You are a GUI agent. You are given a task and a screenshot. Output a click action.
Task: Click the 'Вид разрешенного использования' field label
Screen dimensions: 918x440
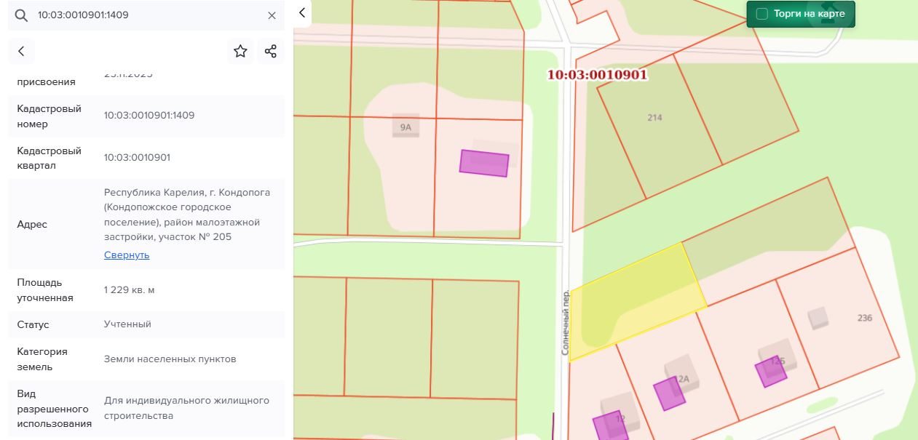tap(55, 409)
